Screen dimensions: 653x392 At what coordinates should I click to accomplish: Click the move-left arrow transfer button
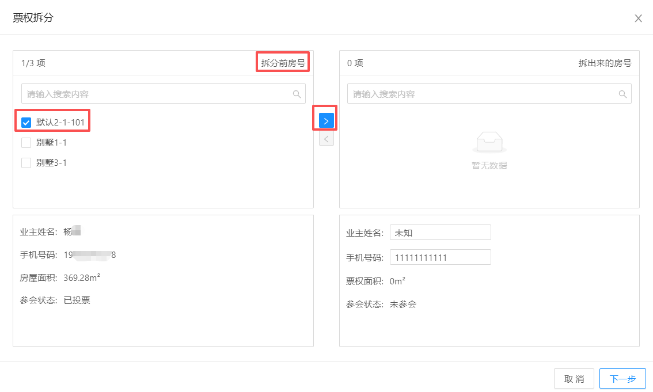tap(326, 139)
